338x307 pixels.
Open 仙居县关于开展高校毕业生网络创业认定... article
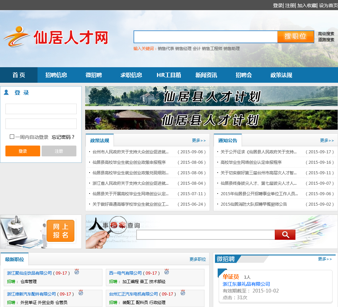(x=130, y=194)
